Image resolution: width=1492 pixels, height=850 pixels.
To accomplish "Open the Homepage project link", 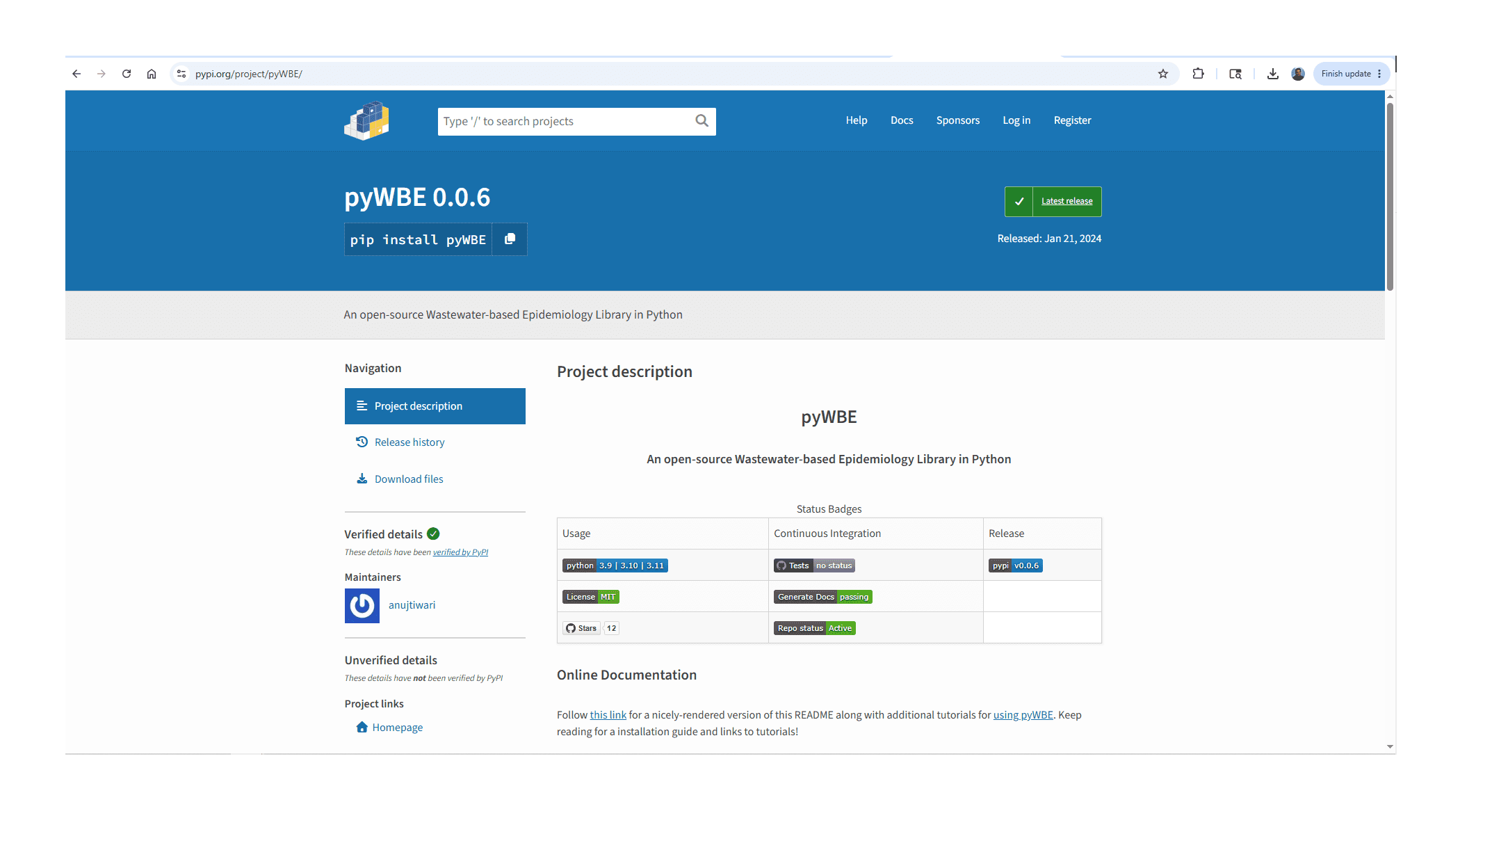I will point(398,728).
